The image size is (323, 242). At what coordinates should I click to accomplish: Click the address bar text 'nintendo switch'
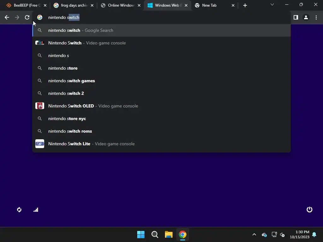pyautogui.click(x=64, y=18)
